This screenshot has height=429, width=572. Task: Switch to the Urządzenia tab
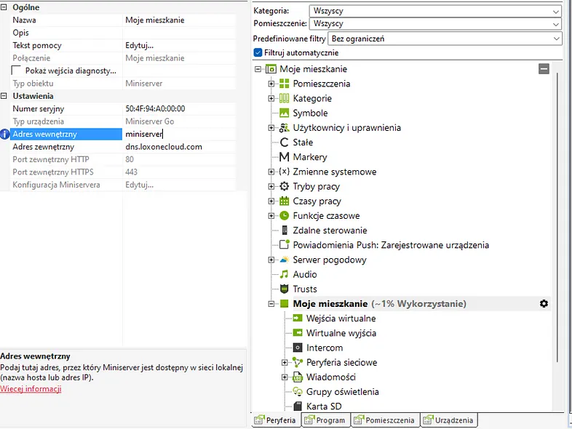click(449, 420)
